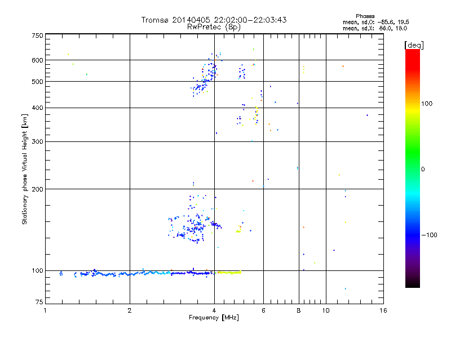Select the 'Phases' heading text
The height and width of the screenshot is (338, 451).
point(365,16)
